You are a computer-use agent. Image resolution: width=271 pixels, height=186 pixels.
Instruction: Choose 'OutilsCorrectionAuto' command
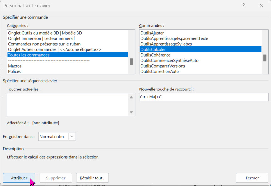tap(159, 72)
